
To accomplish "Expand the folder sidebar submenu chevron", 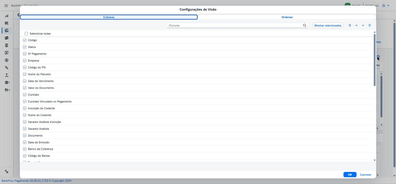I will [x=9, y=90].
